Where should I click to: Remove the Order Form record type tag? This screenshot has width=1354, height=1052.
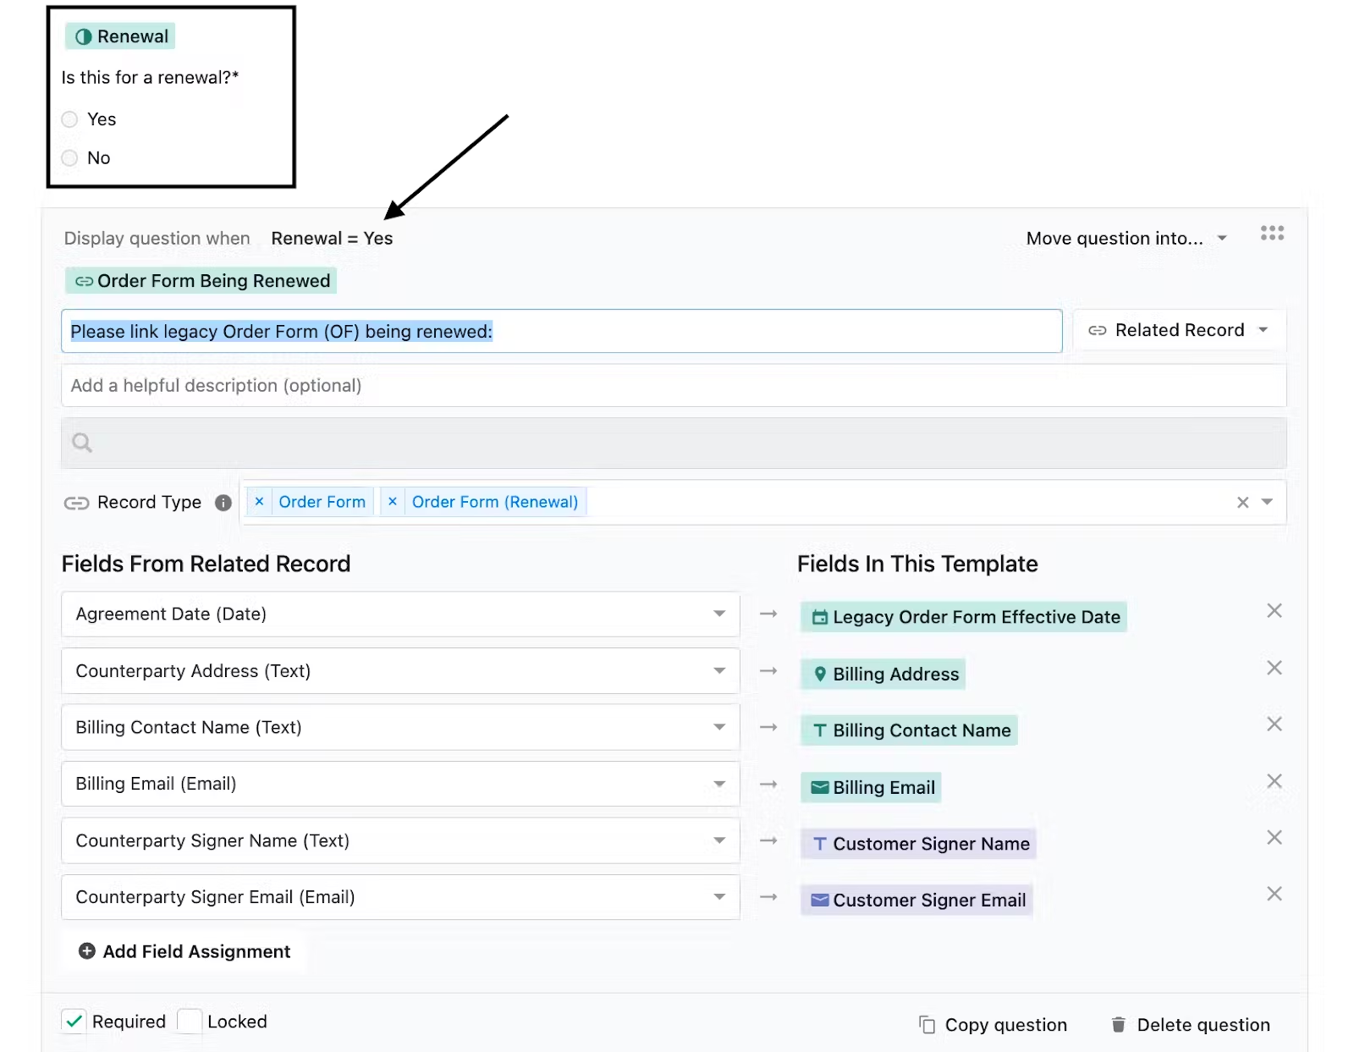tap(260, 502)
